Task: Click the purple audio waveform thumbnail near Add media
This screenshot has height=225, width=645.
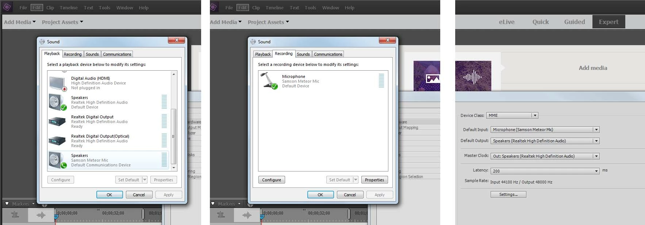Action: click(x=473, y=76)
